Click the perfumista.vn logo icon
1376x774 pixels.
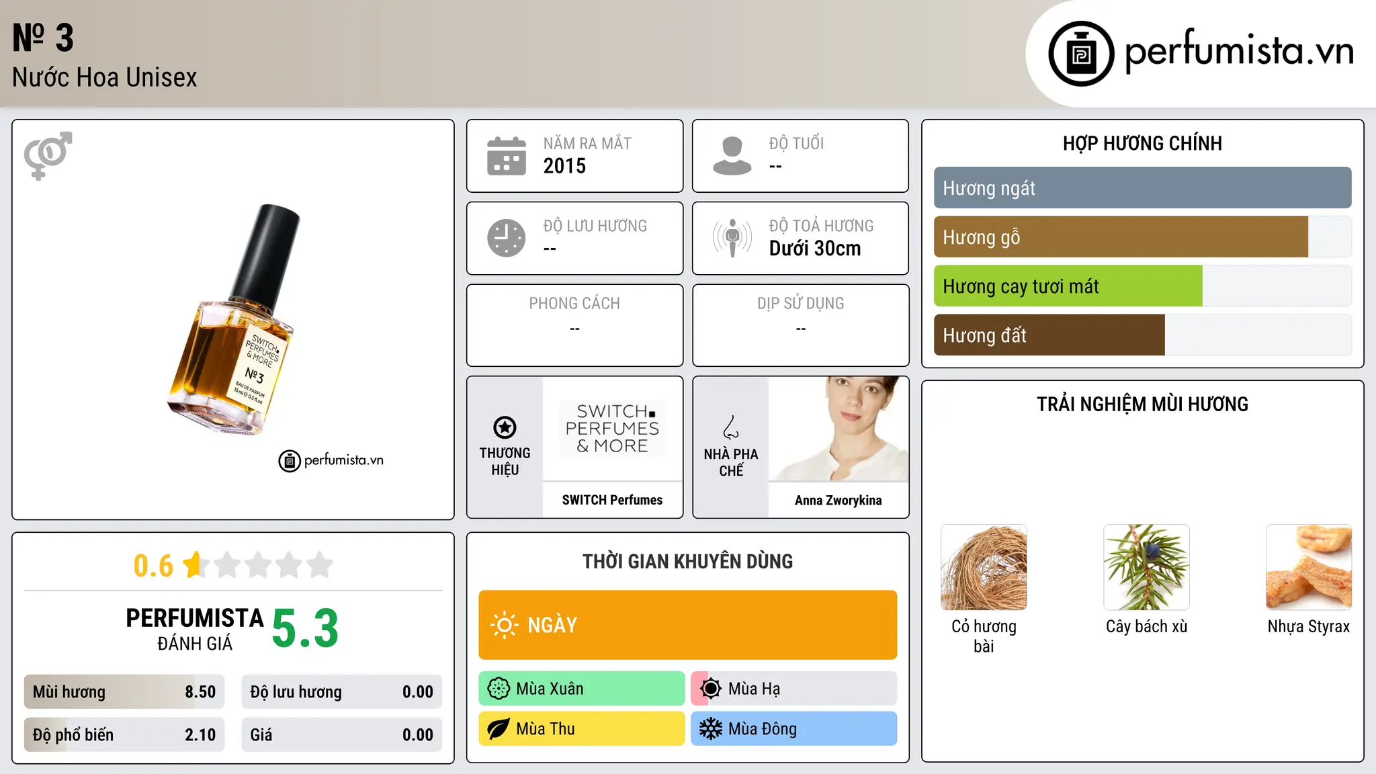(x=1081, y=54)
